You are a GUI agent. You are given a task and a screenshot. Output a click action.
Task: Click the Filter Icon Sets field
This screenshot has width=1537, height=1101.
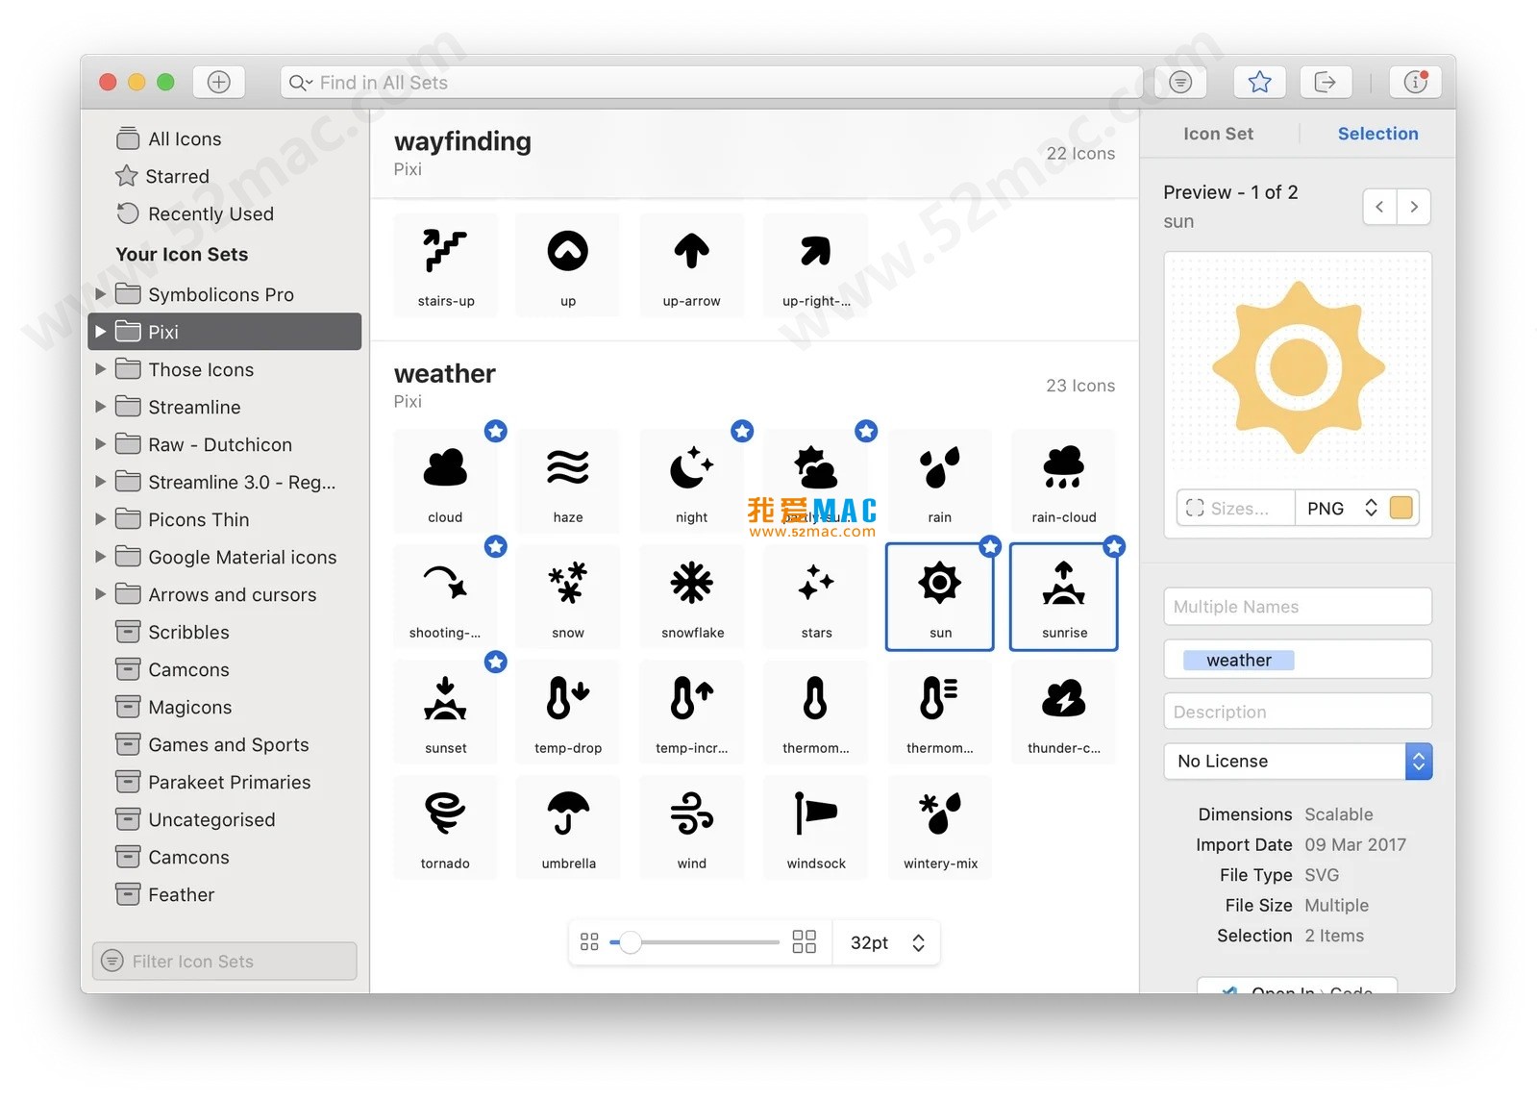pyautogui.click(x=224, y=961)
